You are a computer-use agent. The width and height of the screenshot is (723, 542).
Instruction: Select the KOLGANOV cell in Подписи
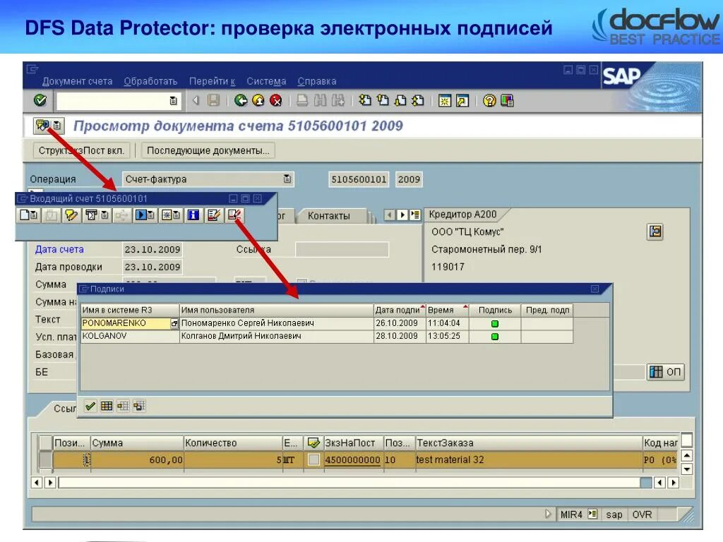tap(130, 336)
